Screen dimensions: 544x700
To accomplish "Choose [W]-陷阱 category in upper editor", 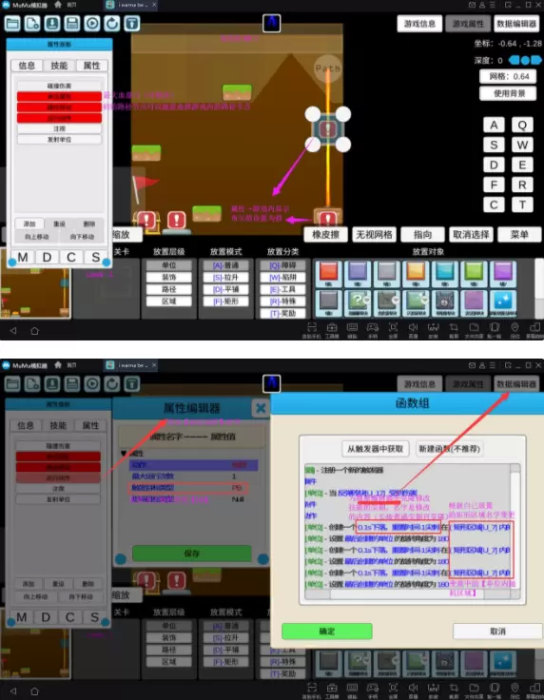I will point(282,277).
